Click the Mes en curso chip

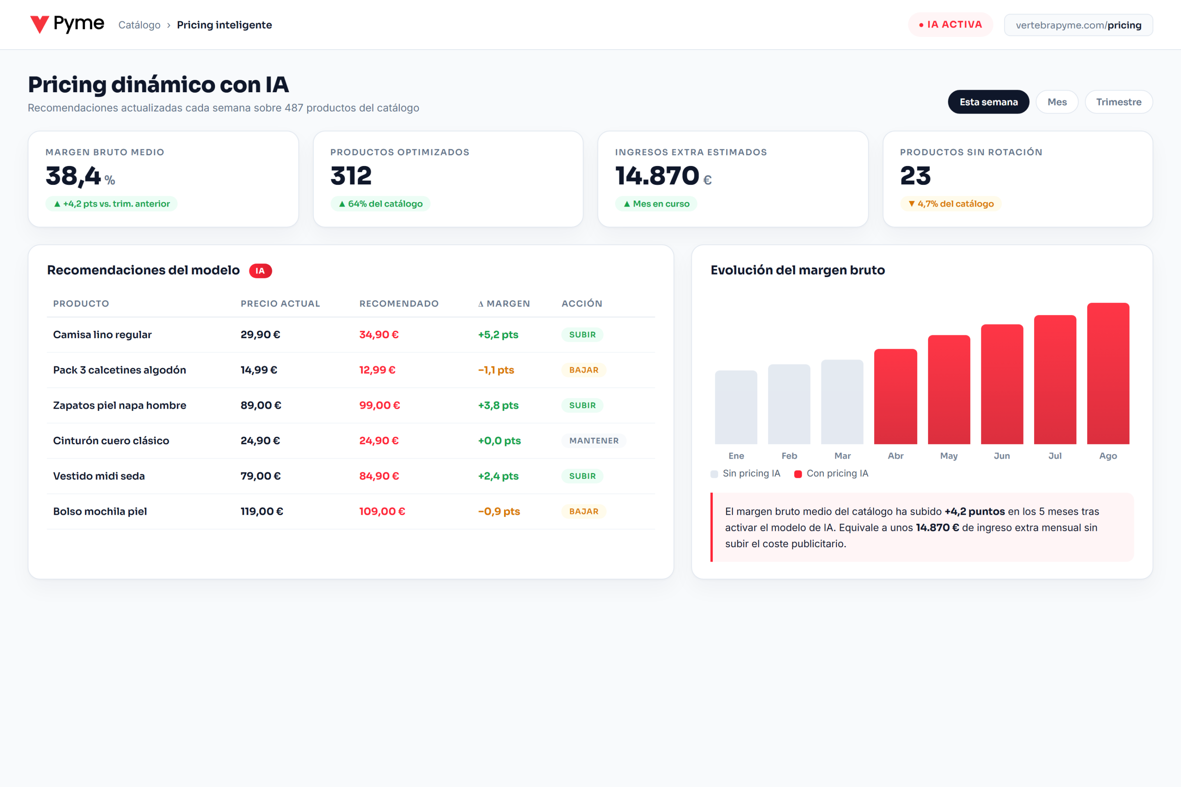click(x=656, y=204)
